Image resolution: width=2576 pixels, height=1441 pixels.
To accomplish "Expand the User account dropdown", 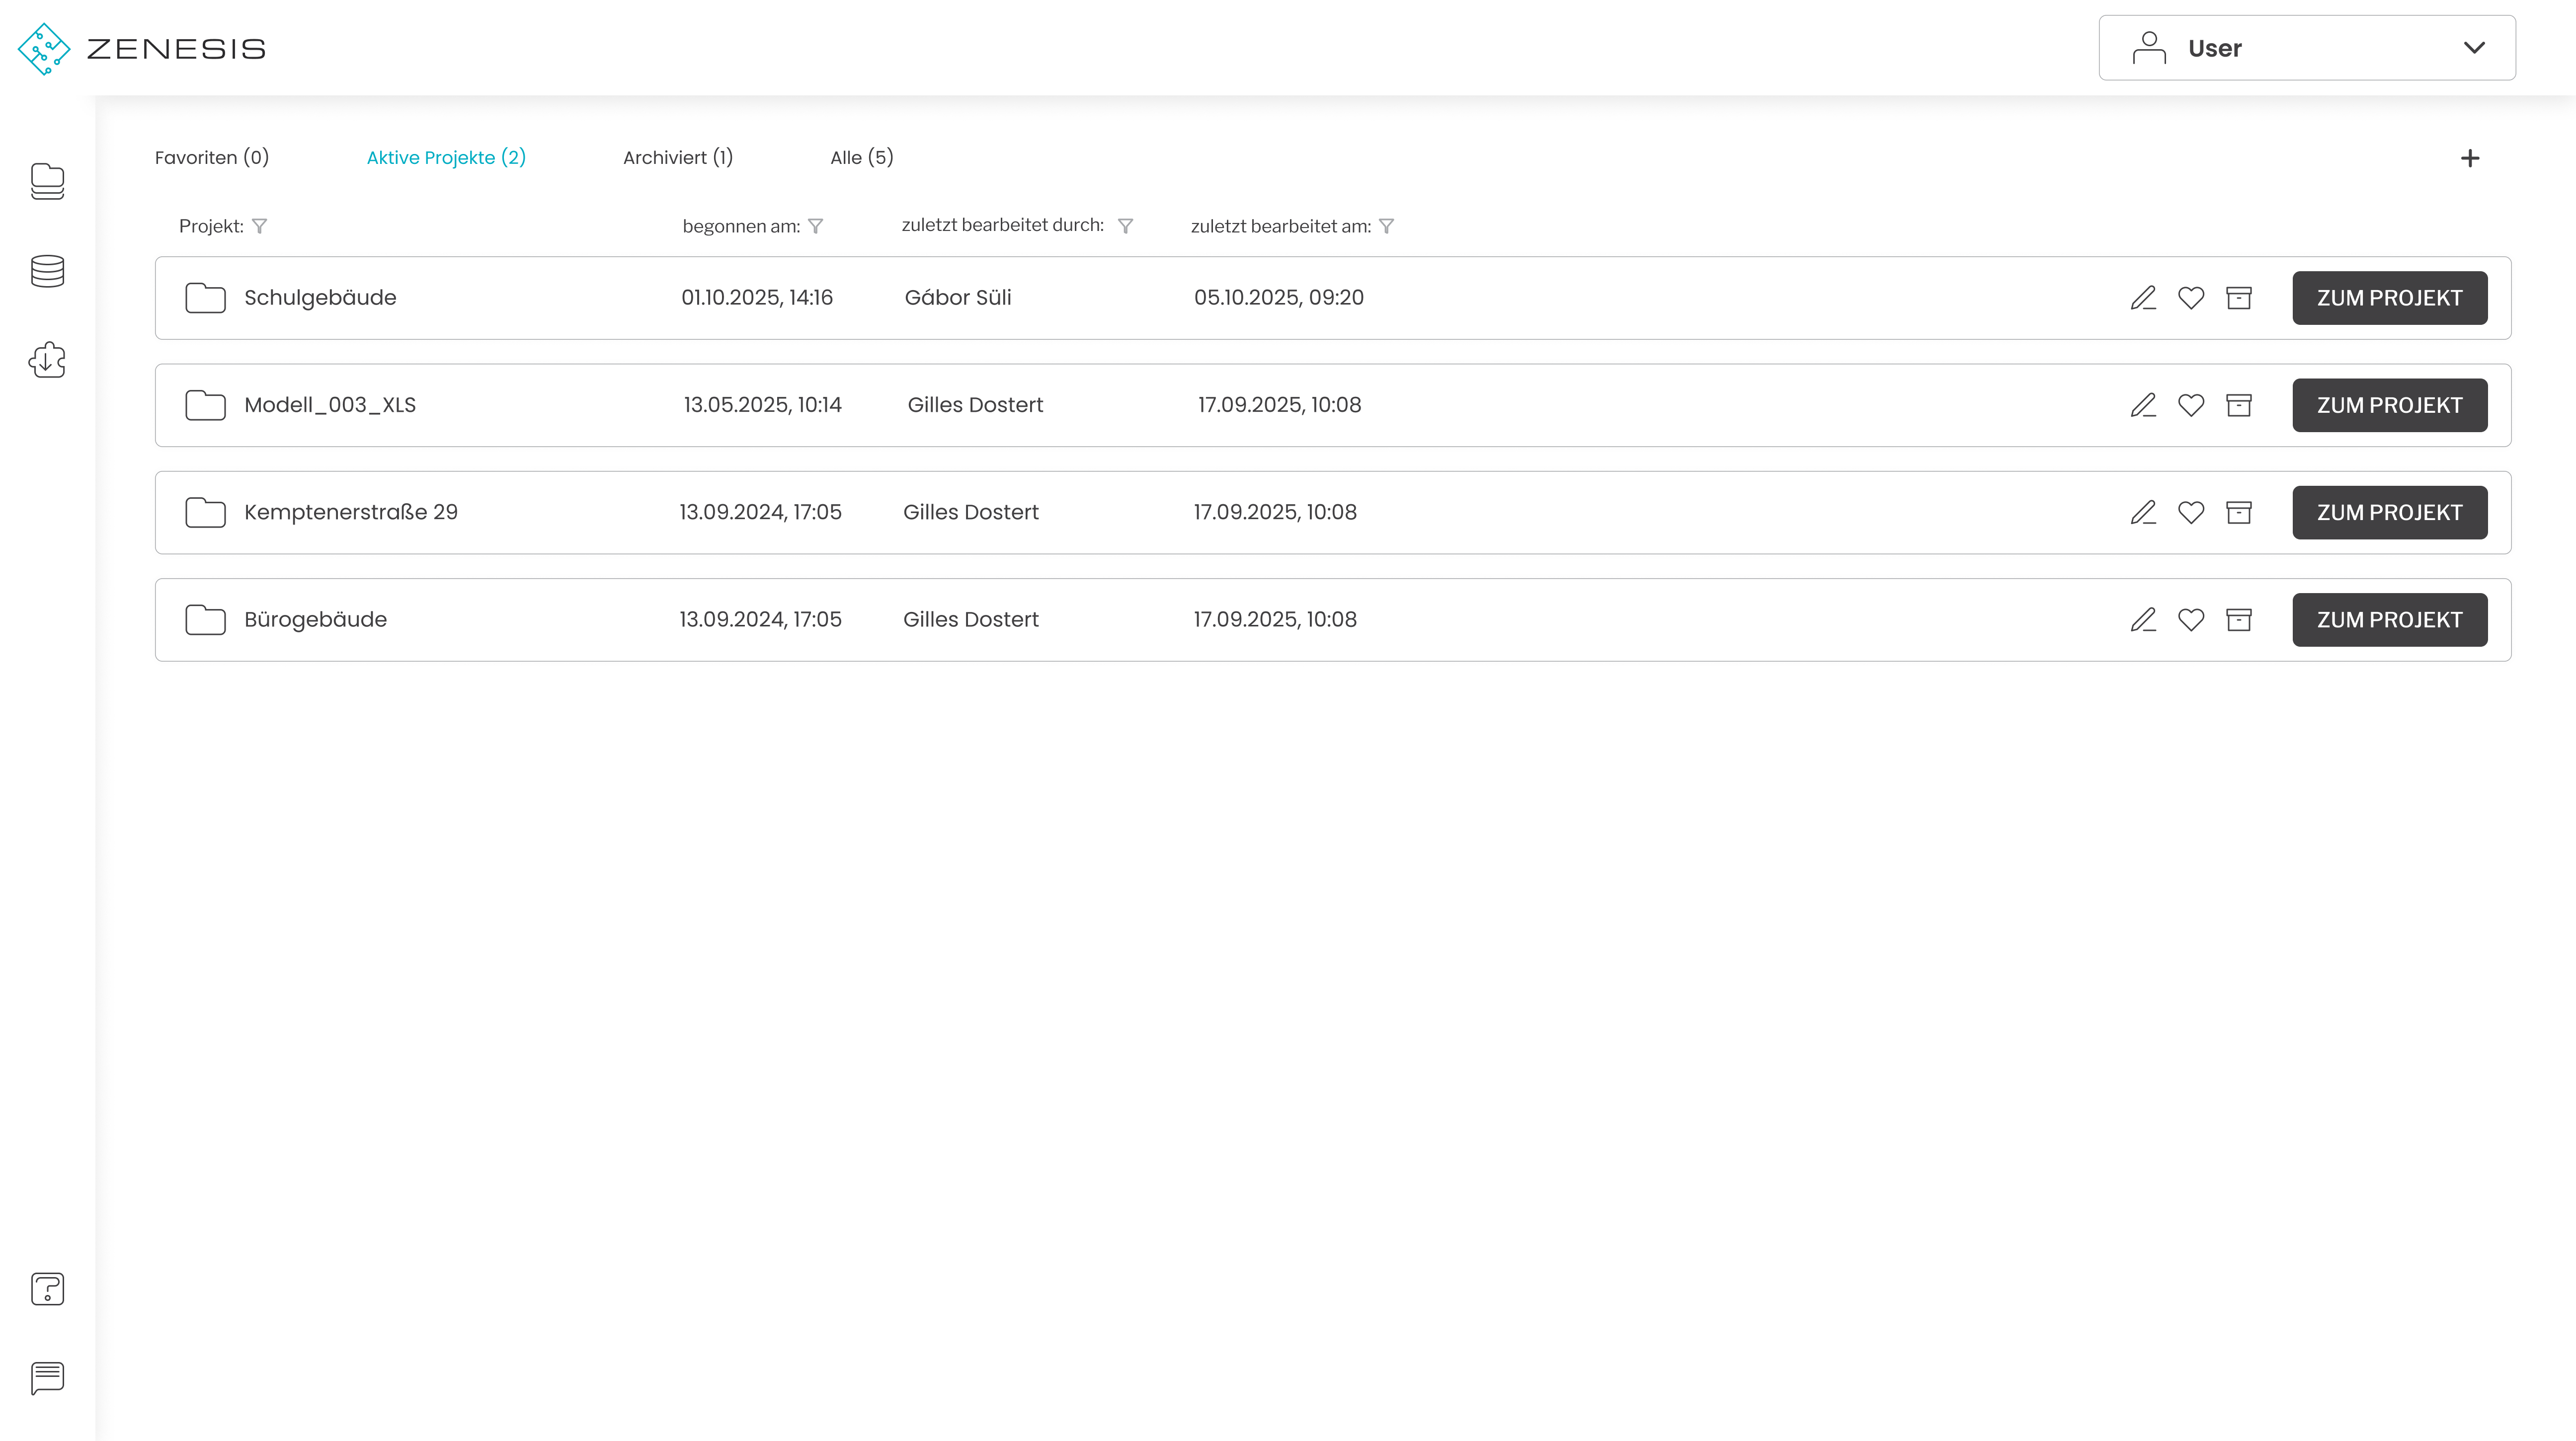I will 2306,48.
